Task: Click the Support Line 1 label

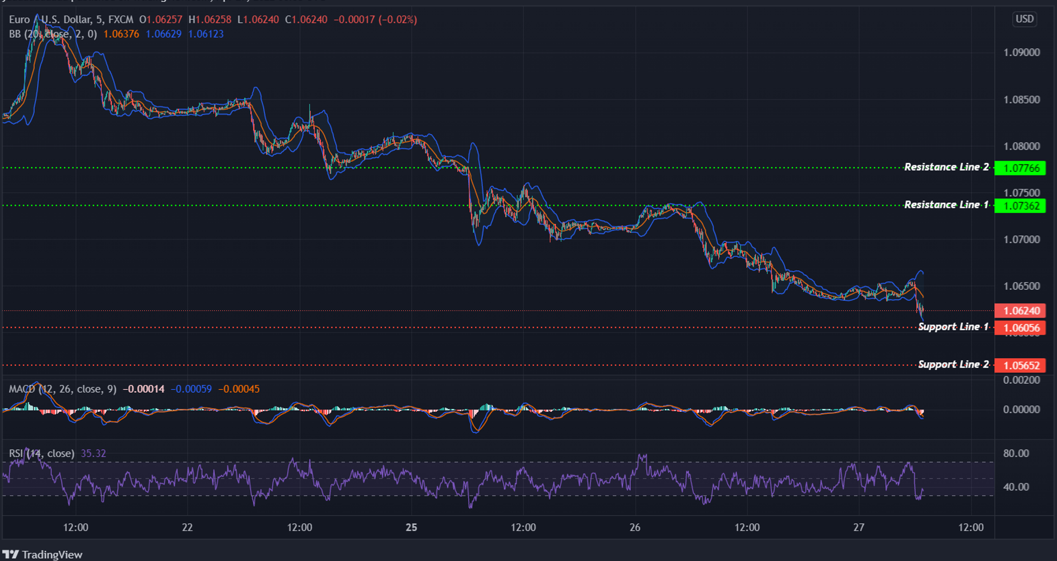Action: pyautogui.click(x=953, y=327)
